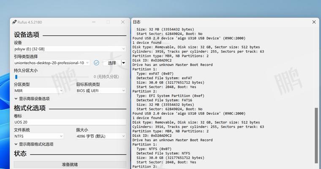Open the 设备 drive dropdown pdsyw (E:)
Viewport: 321px width, 169px height.
click(x=70, y=49)
